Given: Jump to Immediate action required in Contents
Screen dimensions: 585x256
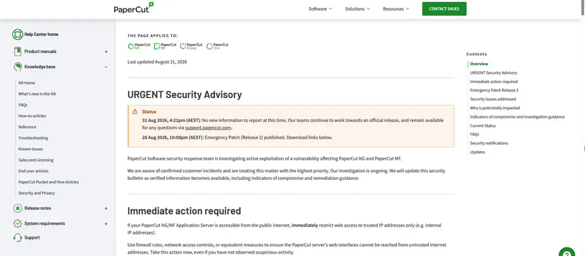Looking at the screenshot, I should coord(494,81).
